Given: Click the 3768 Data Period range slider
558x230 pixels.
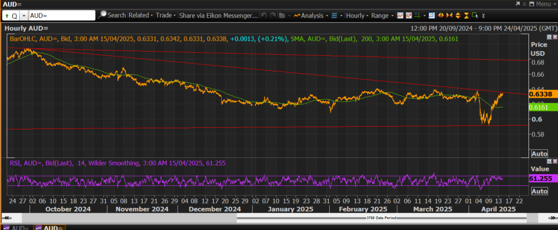Looking at the screenshot, I should point(381,218).
